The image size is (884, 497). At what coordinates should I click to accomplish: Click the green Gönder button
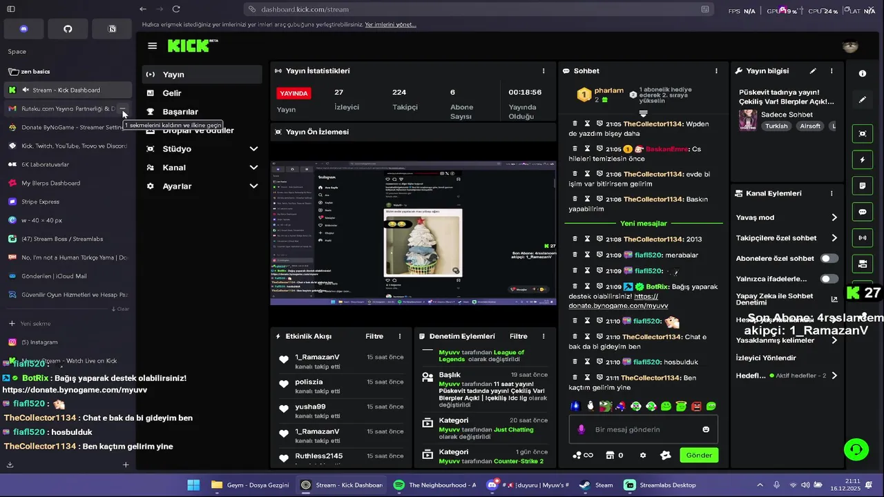(699, 456)
